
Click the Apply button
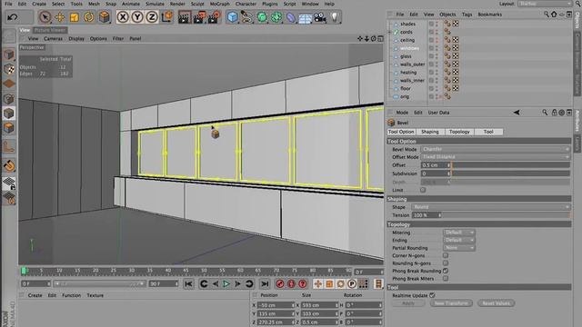tap(408, 303)
